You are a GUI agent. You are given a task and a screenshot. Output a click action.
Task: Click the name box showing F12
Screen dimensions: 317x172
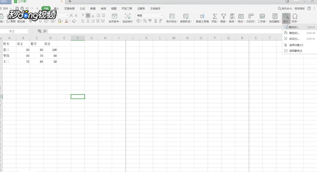14,31
